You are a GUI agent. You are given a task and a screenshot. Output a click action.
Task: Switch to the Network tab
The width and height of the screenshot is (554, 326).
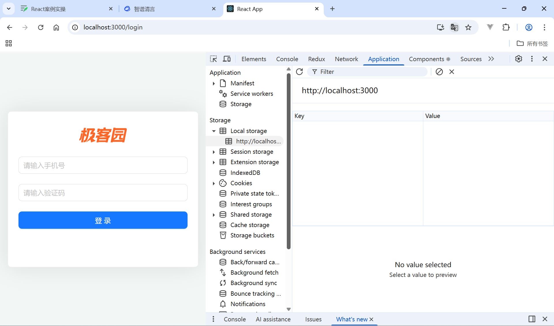346,59
